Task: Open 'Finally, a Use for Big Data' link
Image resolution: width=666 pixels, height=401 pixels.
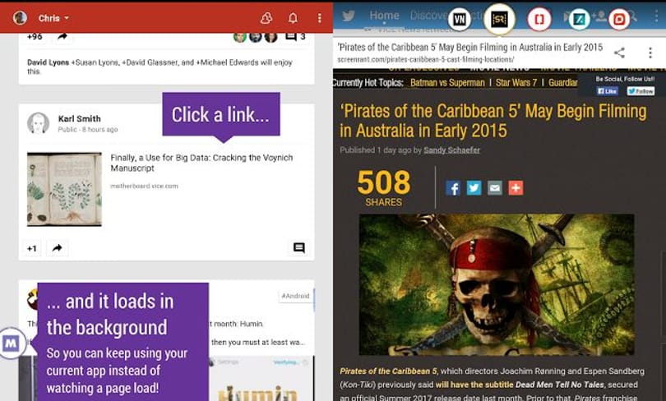Action: point(201,163)
